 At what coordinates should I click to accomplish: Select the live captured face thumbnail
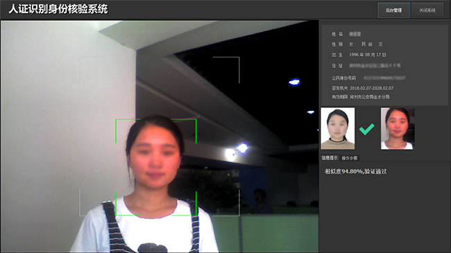398,128
